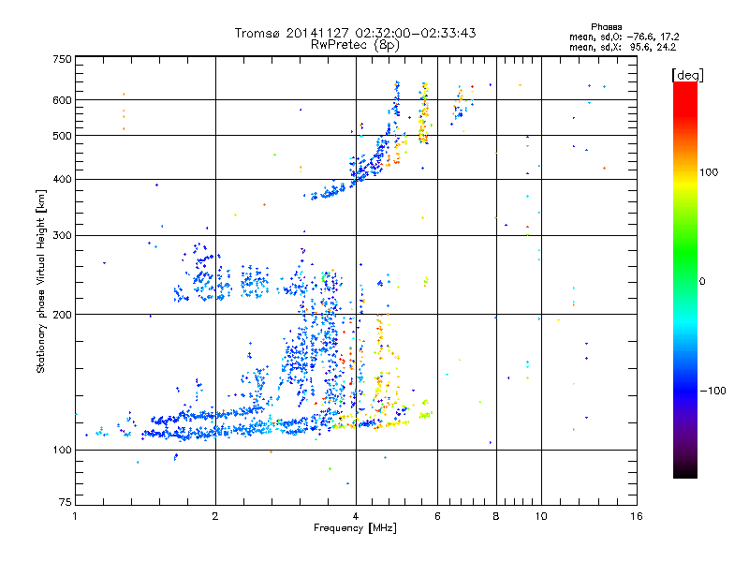This screenshot has height=562, width=749.
Task: Click the plot title 'Tromsø 20141127 02:32:00-02:33:43'
Action: click(x=355, y=33)
